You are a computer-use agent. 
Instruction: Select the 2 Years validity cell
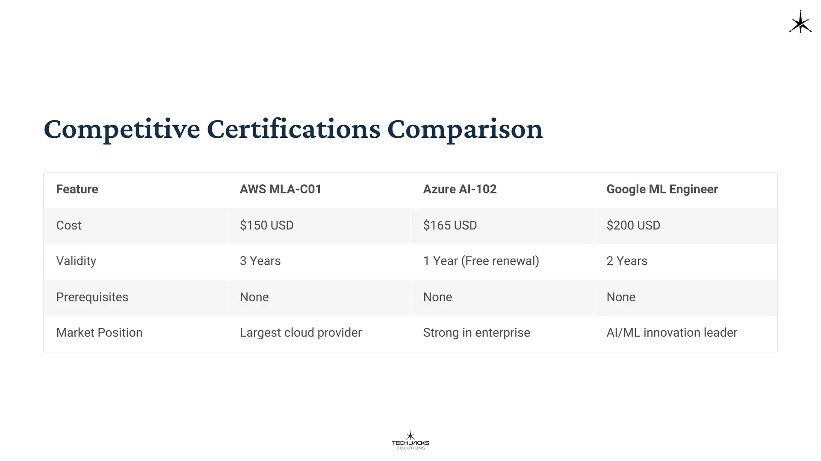click(627, 261)
